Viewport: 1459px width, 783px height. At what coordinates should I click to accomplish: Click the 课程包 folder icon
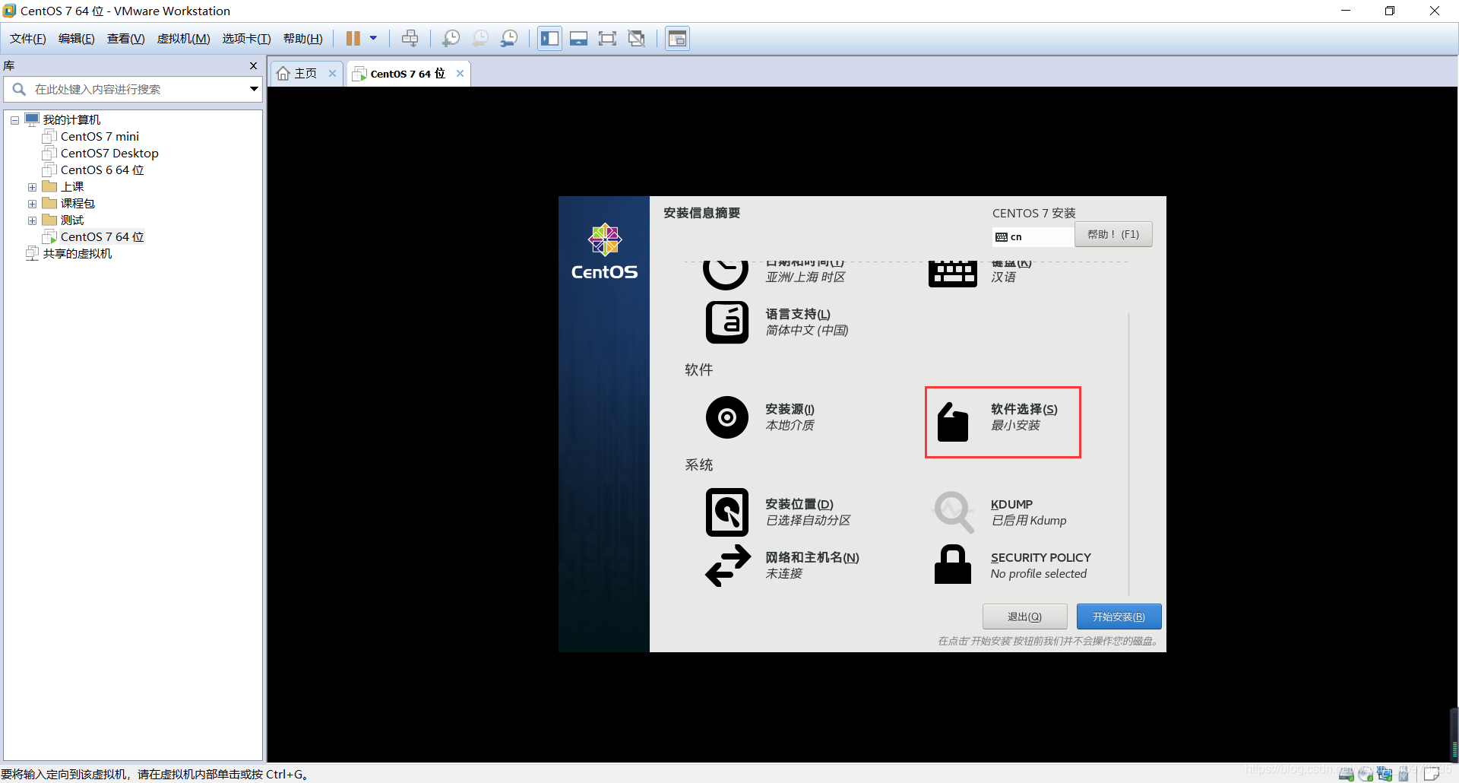click(x=49, y=203)
